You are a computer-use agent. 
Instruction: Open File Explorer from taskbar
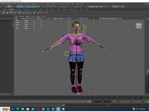click(x=23, y=109)
